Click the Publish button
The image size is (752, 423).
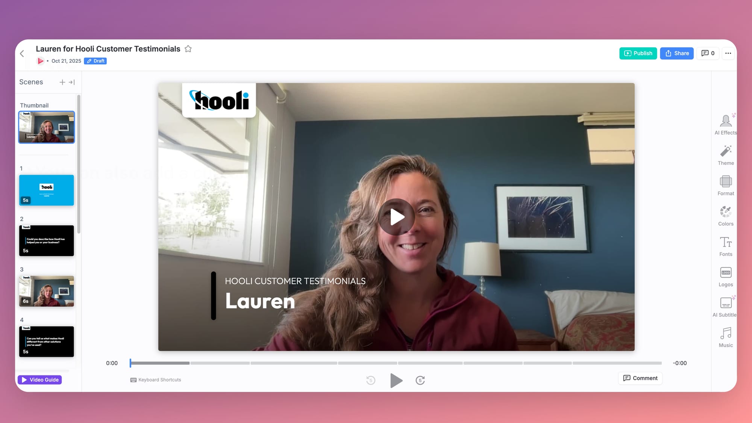click(638, 53)
